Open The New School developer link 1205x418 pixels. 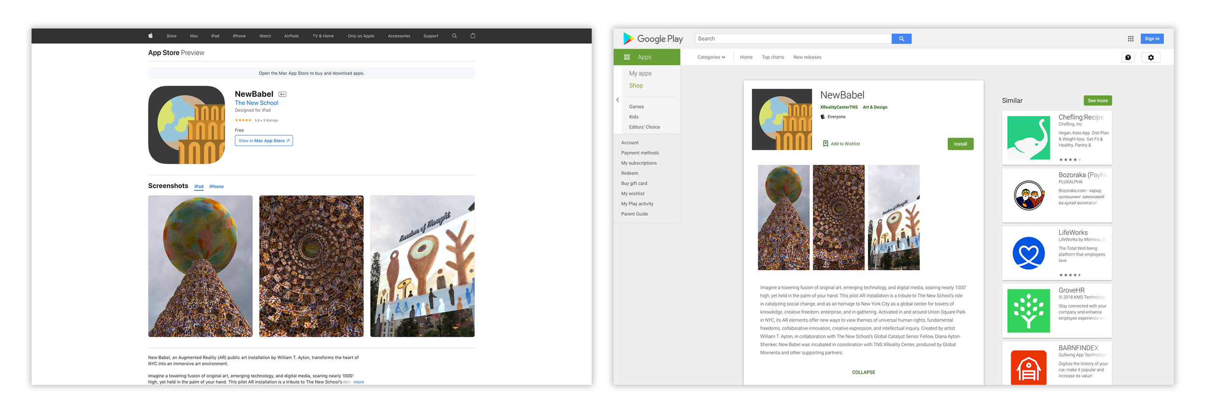pyautogui.click(x=256, y=103)
